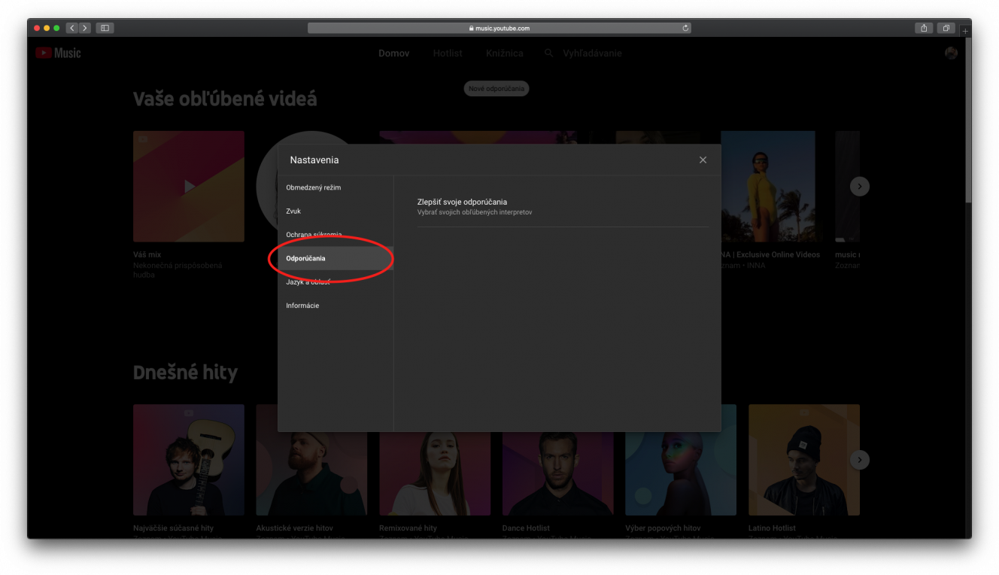Click the Safari share icon
999x575 pixels.
click(924, 28)
